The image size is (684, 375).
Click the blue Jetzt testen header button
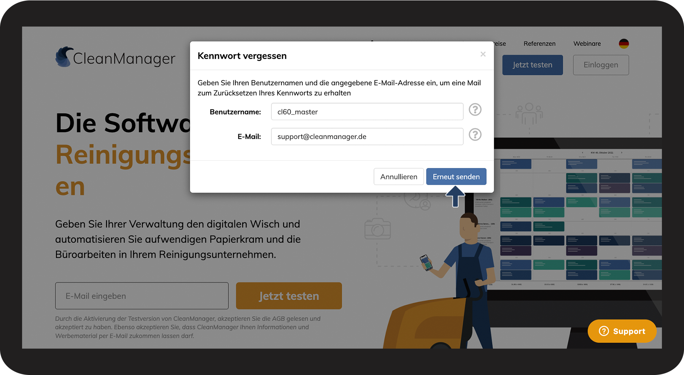pyautogui.click(x=533, y=65)
